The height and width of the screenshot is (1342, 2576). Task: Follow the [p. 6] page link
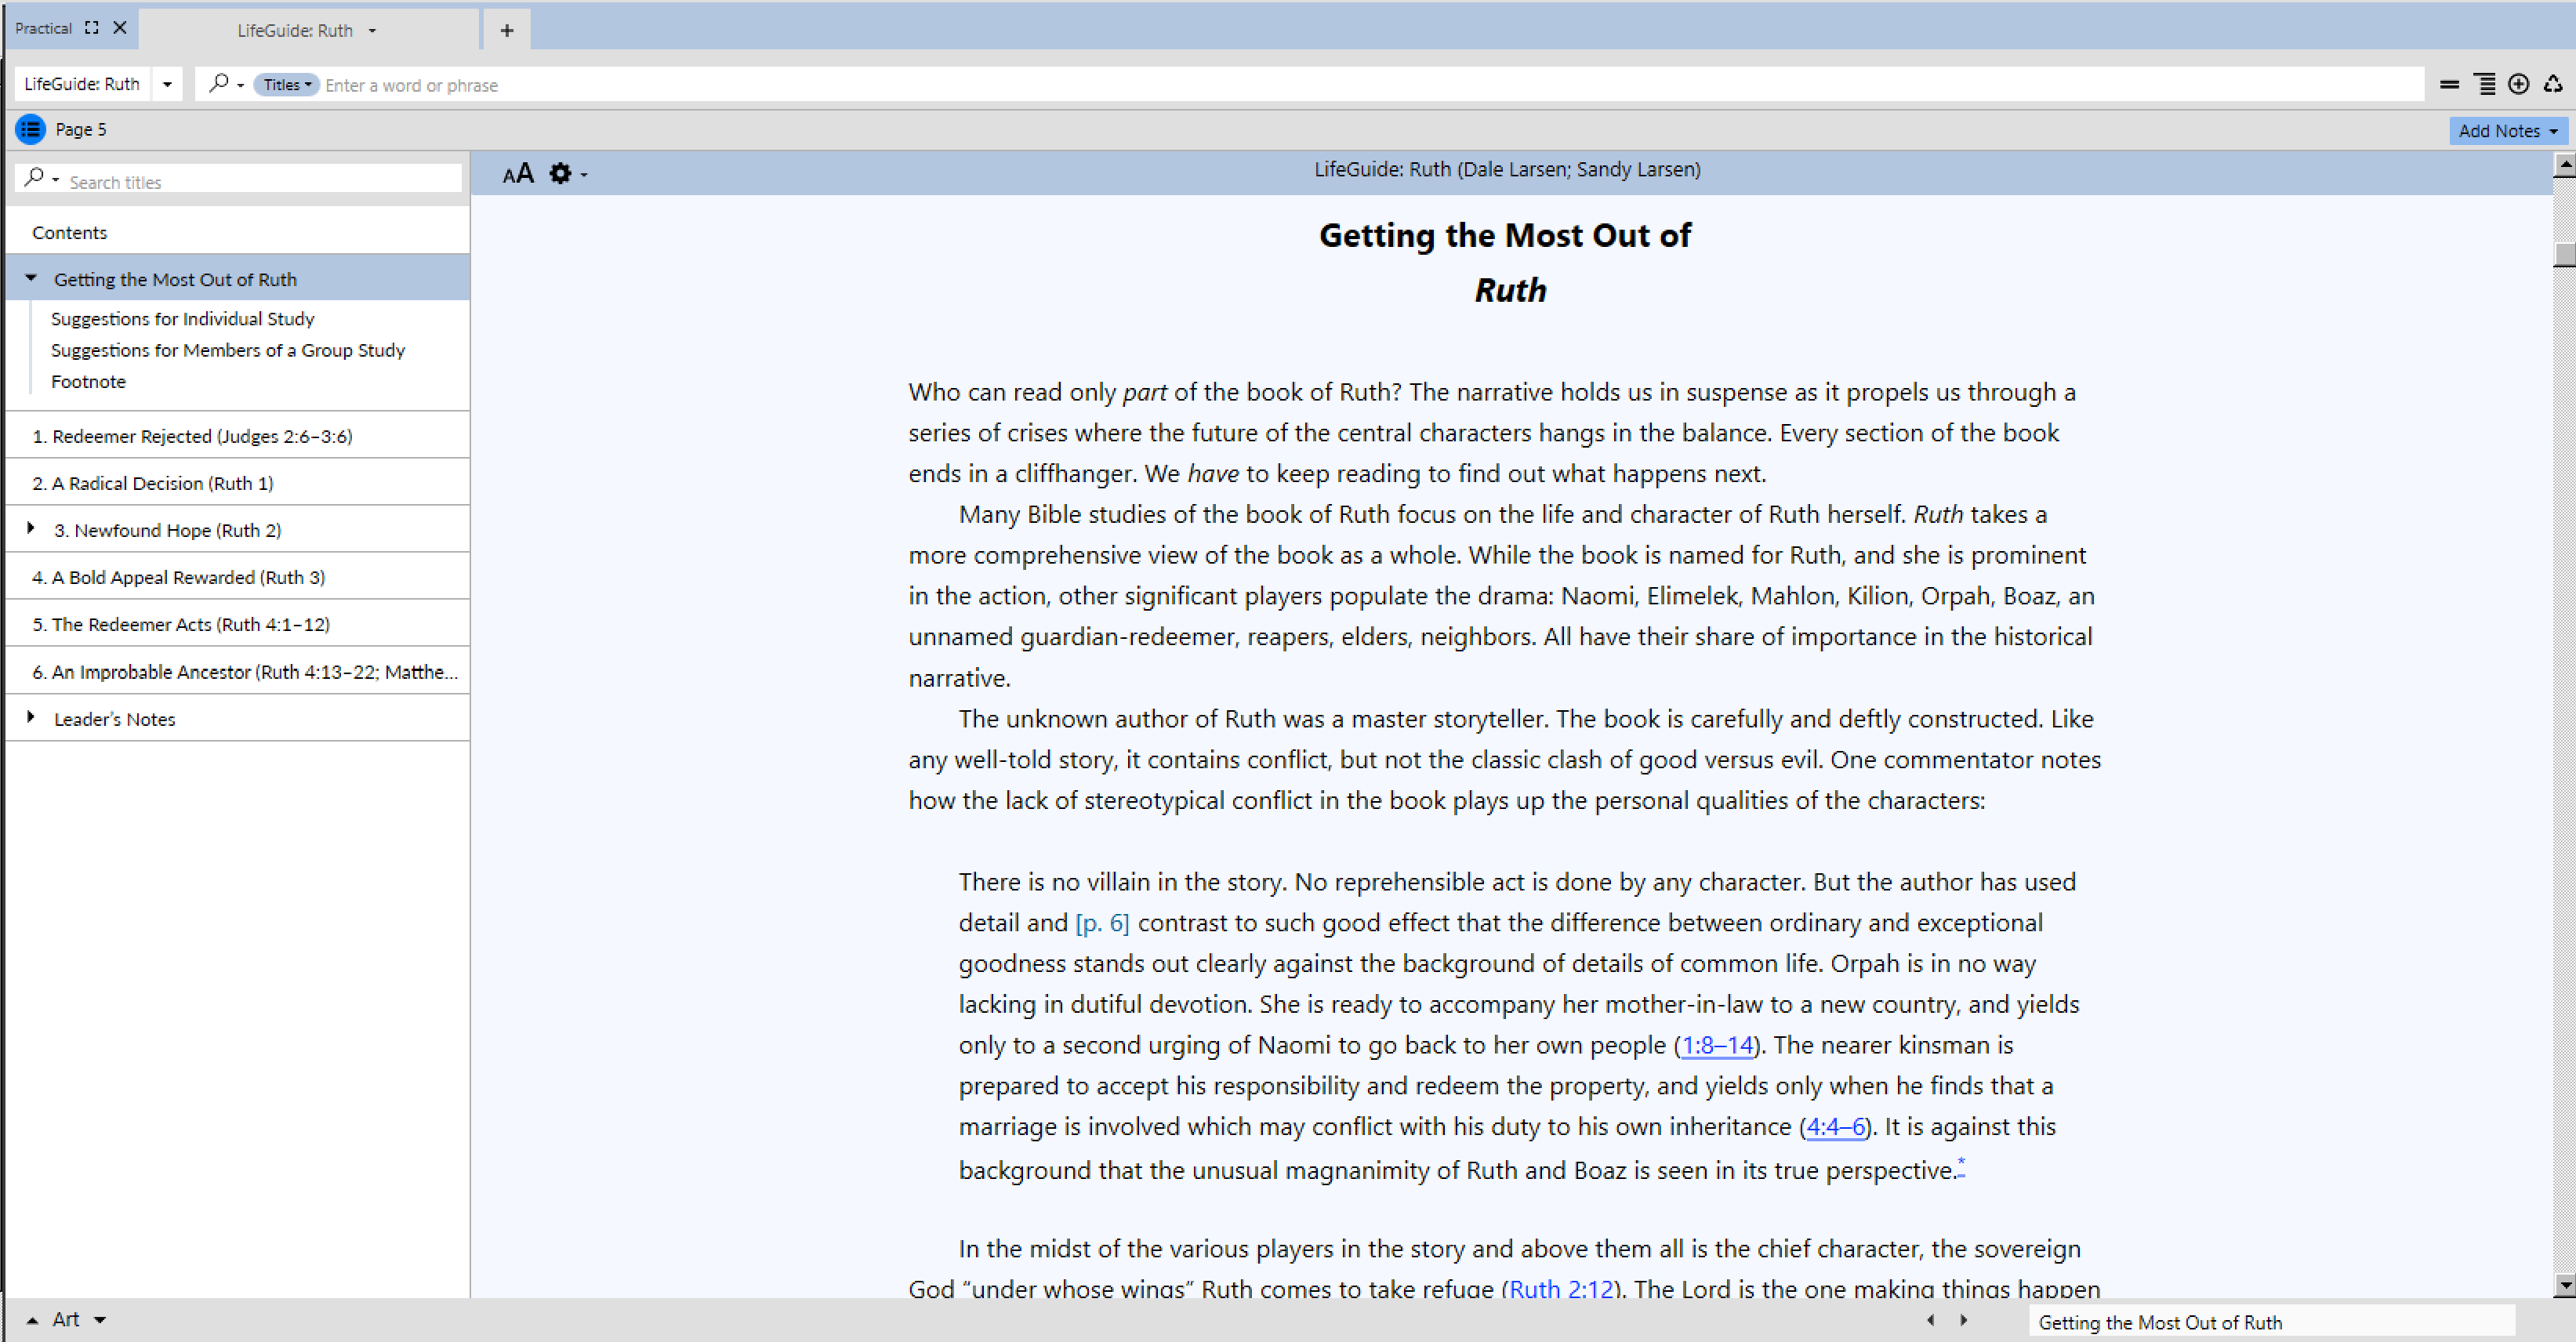coord(1102,922)
